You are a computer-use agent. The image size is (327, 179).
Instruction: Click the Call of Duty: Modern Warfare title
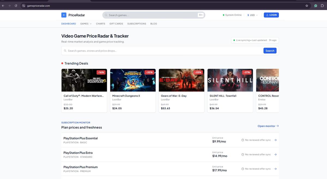(x=84, y=96)
